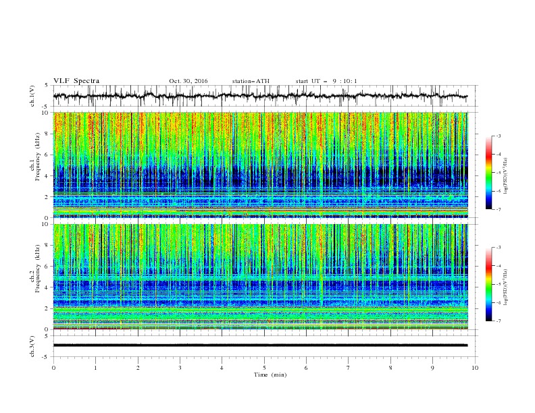
Task: Click the ch.3 flat voltage trace
Action: [260, 346]
